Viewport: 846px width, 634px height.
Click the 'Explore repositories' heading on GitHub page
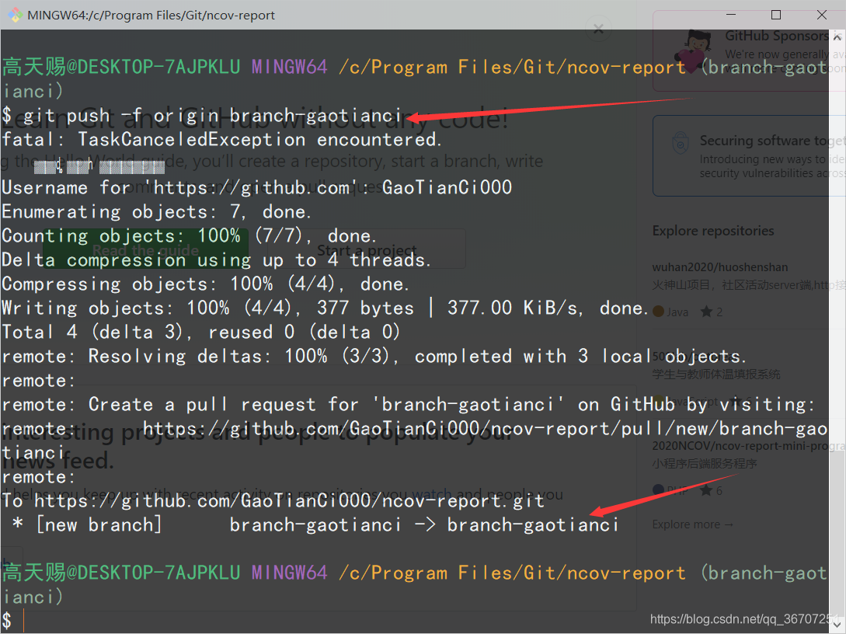coord(712,231)
